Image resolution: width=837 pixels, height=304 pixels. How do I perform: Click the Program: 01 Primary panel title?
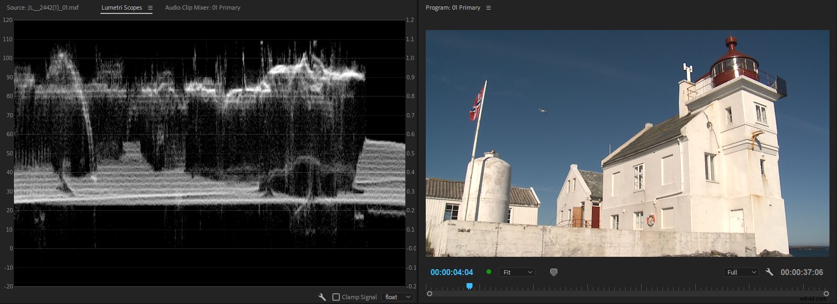click(453, 8)
